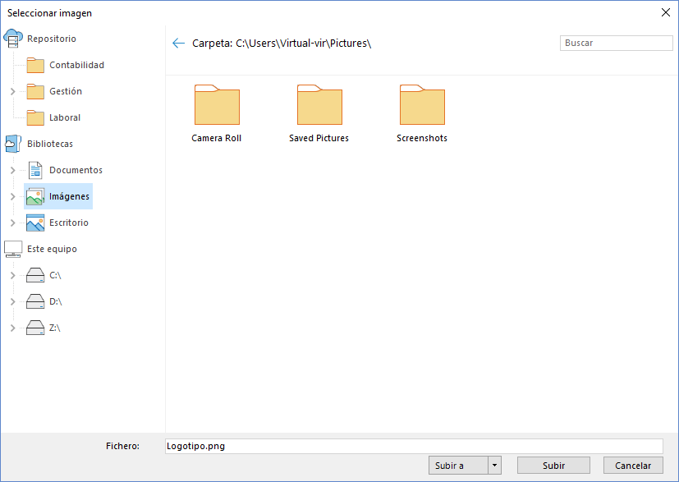Viewport: 679px width, 482px height.
Task: Expand the Documentos tree node
Action: click(x=12, y=170)
